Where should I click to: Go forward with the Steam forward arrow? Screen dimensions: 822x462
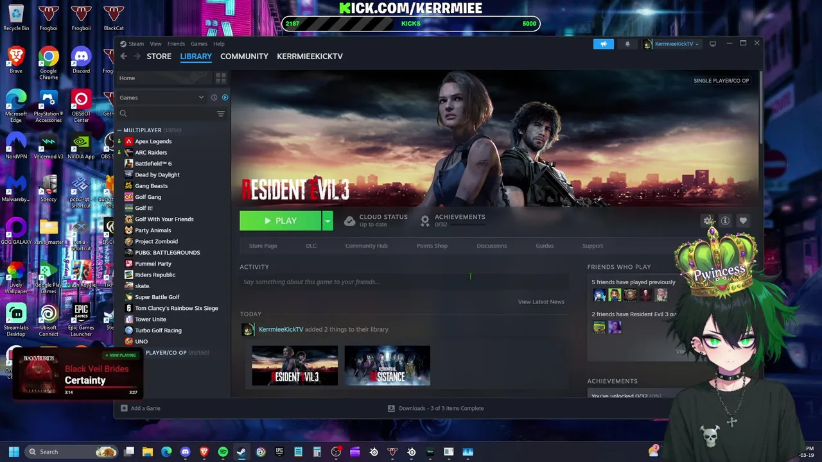[137, 56]
